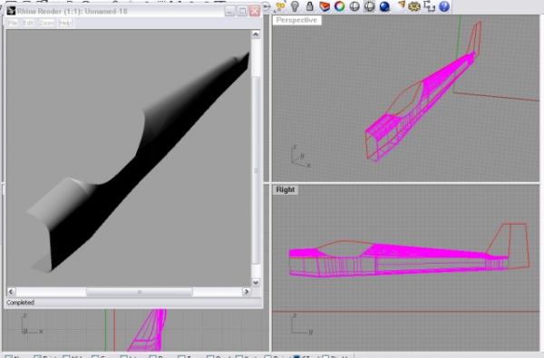The image size is (544, 358).
Task: Open Options using the gear icon
Action: (x=414, y=6)
